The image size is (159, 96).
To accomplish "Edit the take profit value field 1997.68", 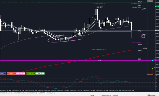I will coord(40,74).
